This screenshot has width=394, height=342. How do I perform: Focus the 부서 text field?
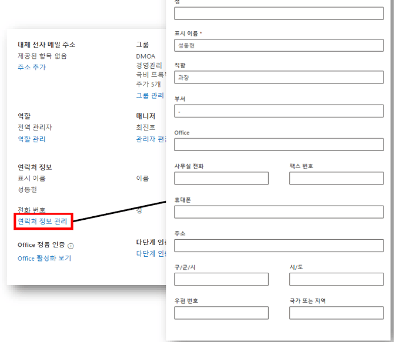click(x=279, y=111)
